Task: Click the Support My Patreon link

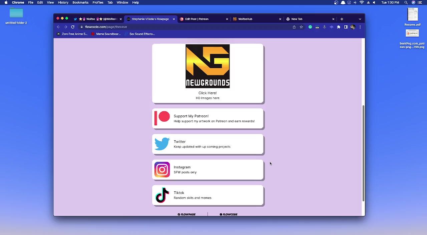Action: coord(191,116)
